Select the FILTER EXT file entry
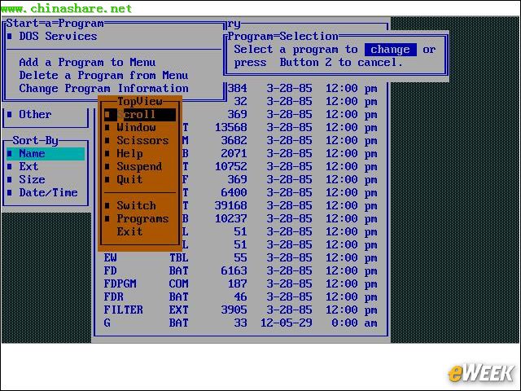This screenshot has width=521, height=391. tap(241, 310)
